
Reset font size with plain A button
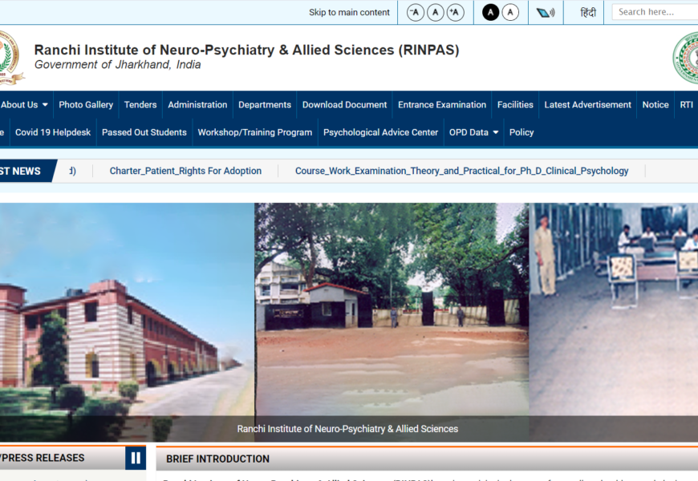click(x=436, y=13)
